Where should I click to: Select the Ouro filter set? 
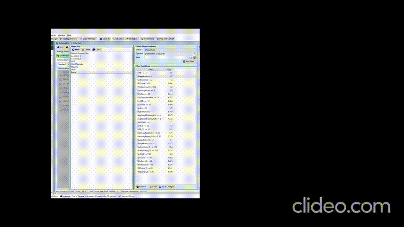(102, 70)
